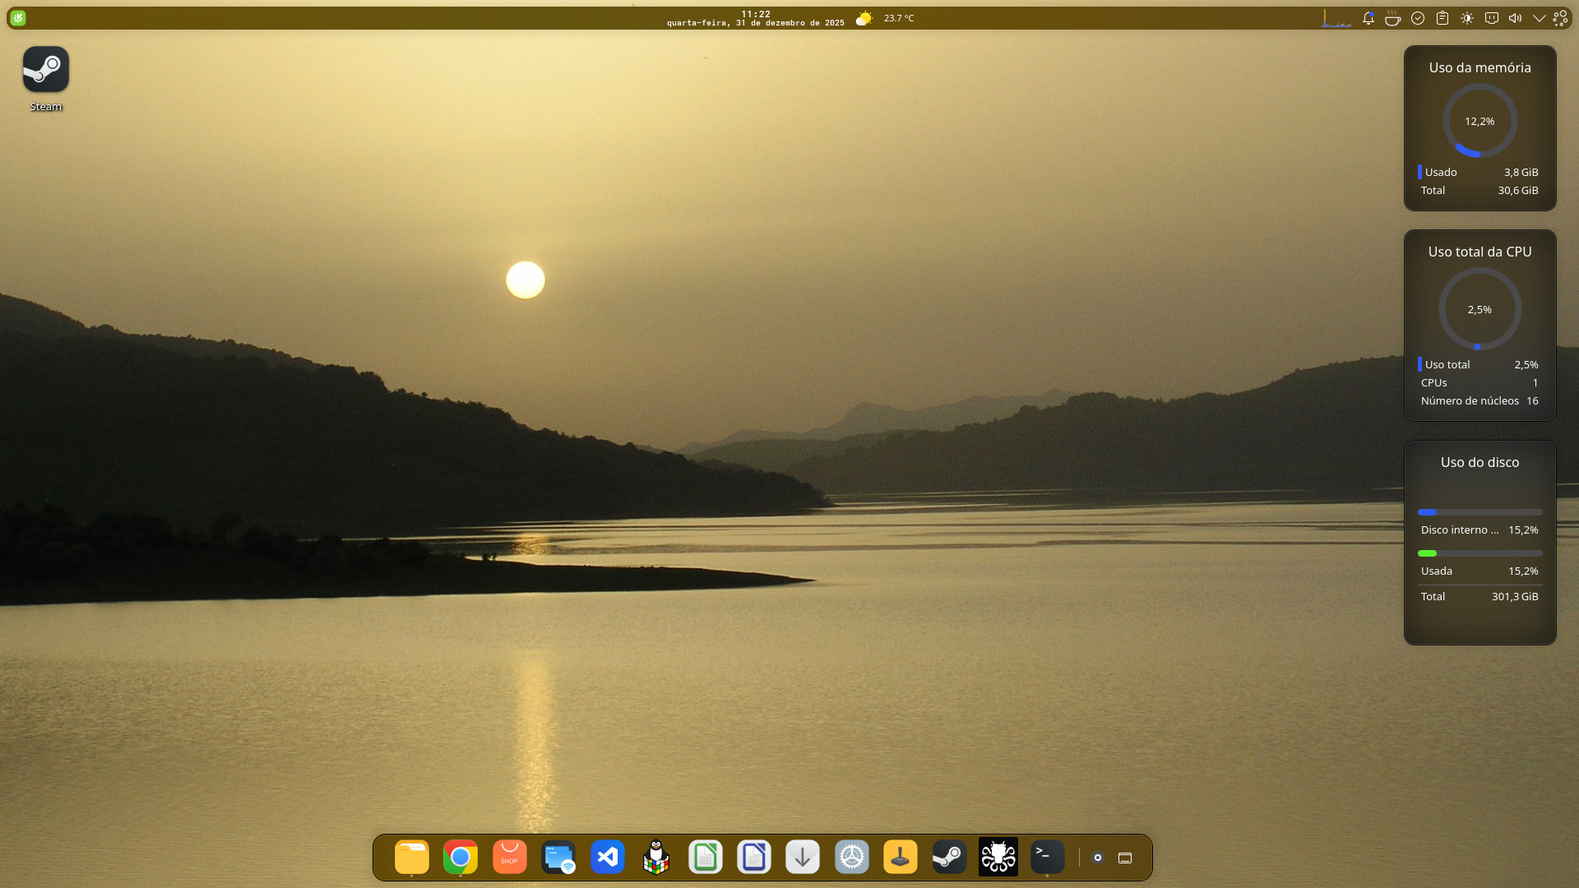
Task: Click the weather 23.7 °C widget
Action: click(885, 18)
